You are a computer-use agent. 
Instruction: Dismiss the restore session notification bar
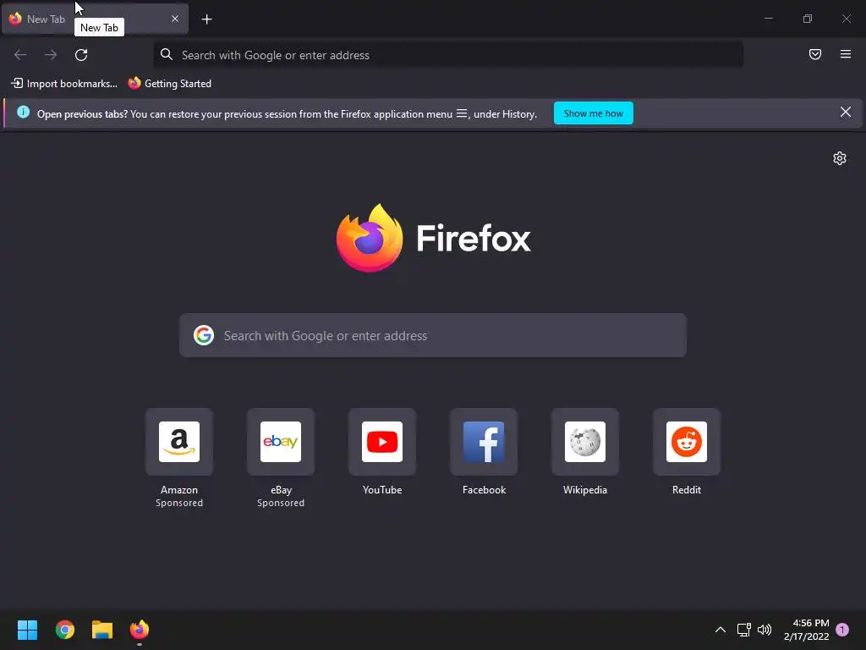846,113
